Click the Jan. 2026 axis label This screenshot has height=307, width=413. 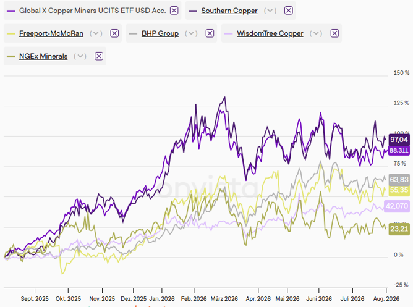162,299
